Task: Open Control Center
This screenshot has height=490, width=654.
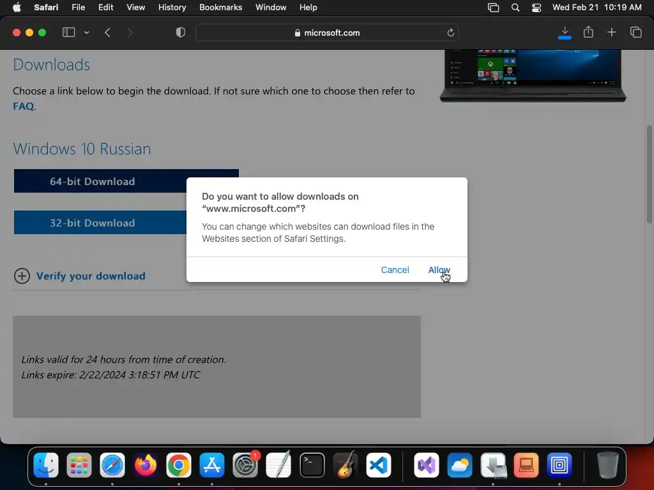Action: (x=536, y=8)
